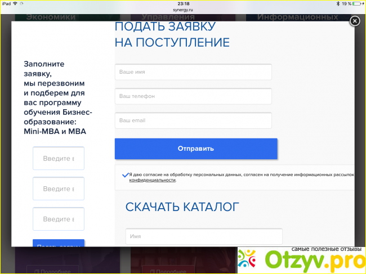Select the Ваш email field
This screenshot has height=274, width=366.
[193, 120]
